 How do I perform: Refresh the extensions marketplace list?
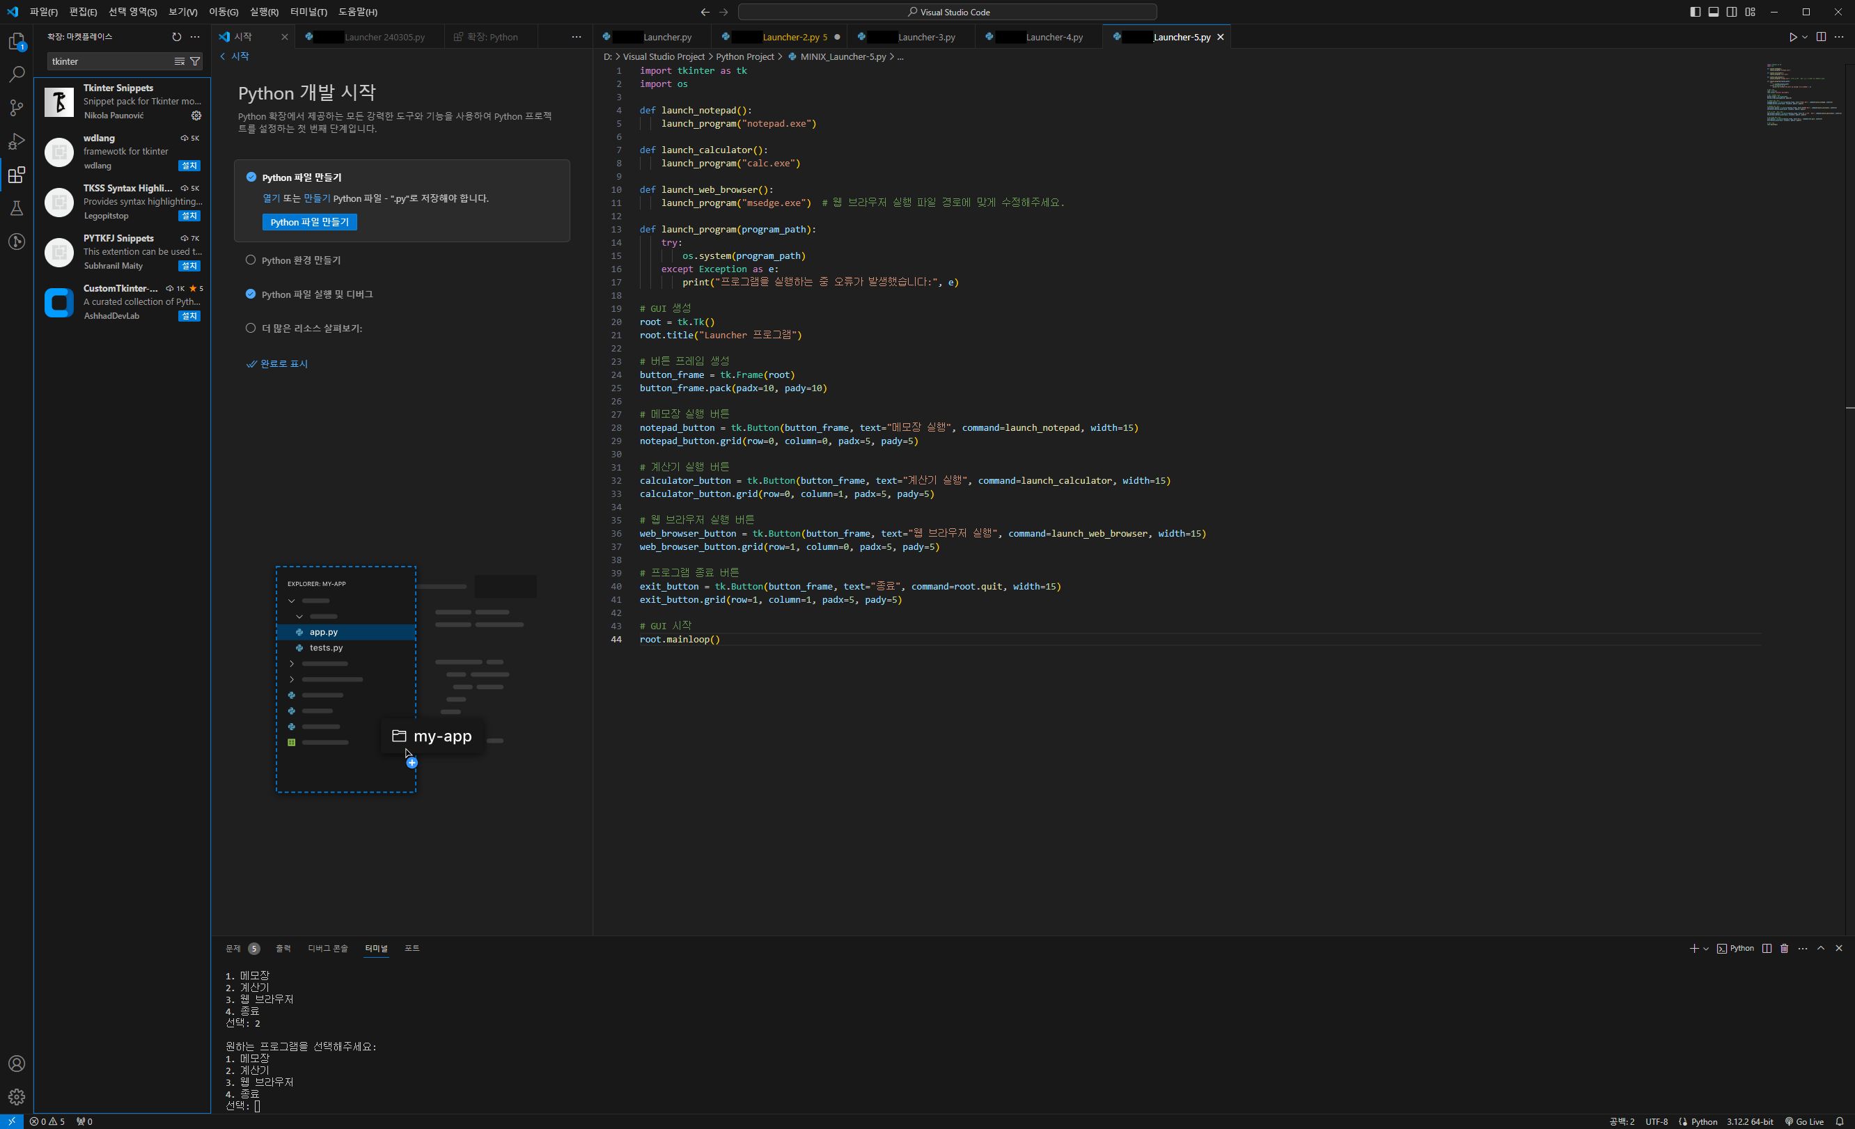176,37
